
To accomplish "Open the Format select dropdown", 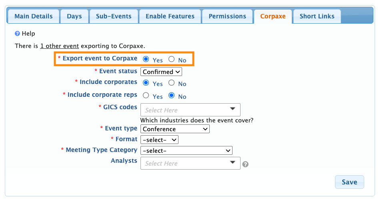I will [159, 140].
